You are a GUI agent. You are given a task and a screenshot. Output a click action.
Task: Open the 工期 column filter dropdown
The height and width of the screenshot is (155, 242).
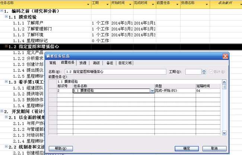point(108,4)
